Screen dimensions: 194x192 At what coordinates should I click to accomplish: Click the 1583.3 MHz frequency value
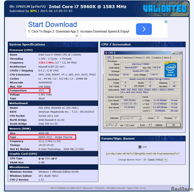point(46,63)
